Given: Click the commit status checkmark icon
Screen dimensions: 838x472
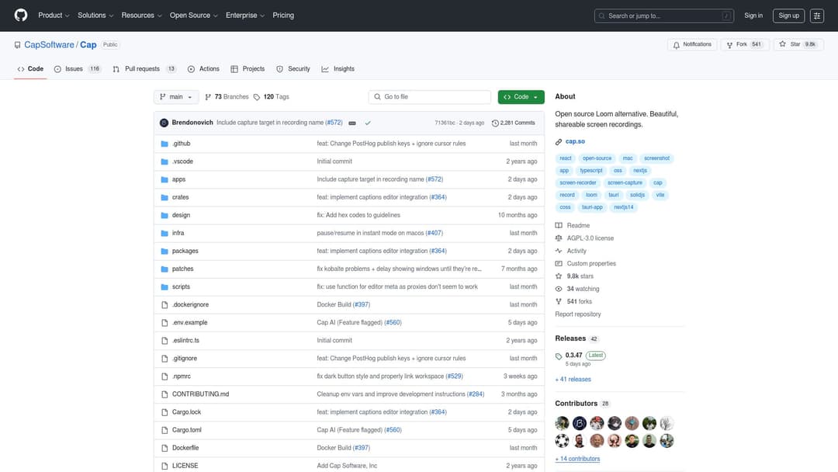Looking at the screenshot, I should tap(368, 123).
